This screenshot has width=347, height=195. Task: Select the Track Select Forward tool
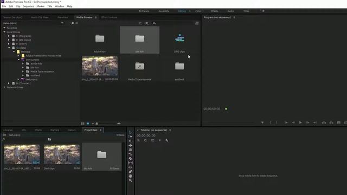tap(130, 137)
